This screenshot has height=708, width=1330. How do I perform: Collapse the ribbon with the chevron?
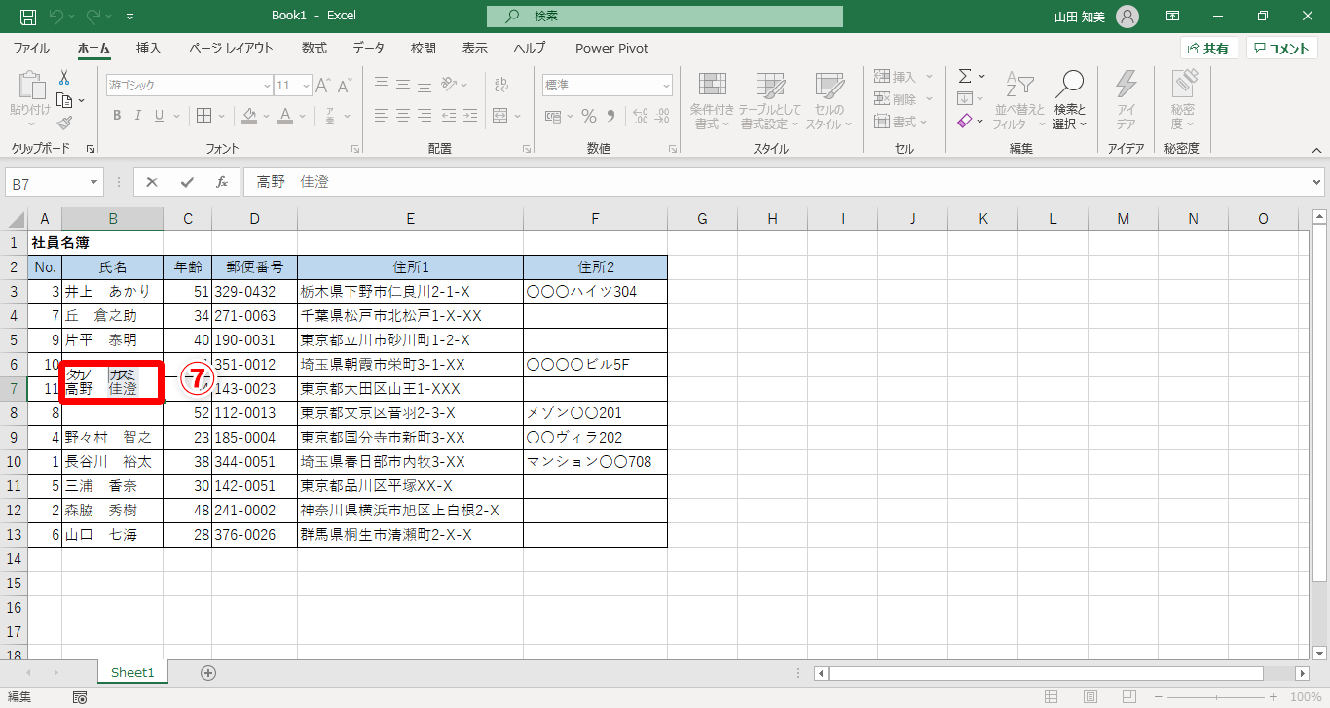[x=1316, y=150]
